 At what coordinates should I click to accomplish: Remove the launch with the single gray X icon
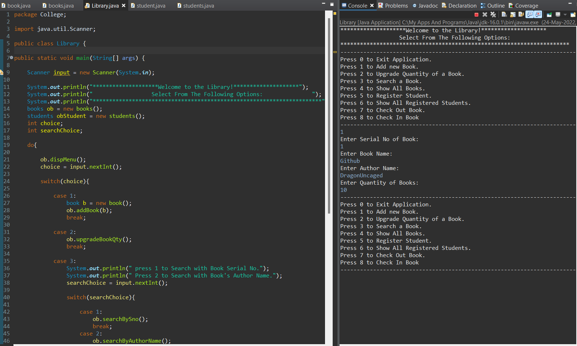[485, 15]
